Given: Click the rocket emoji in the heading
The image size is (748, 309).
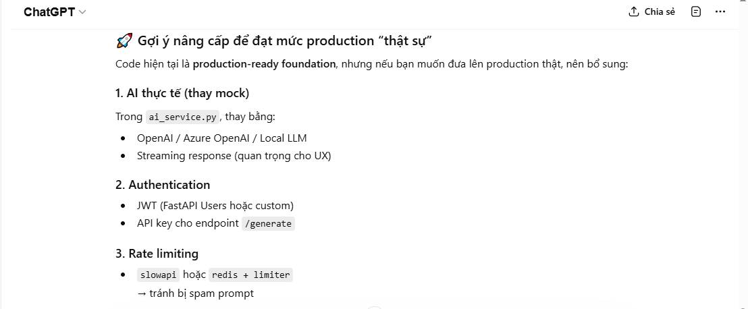Looking at the screenshot, I should click(124, 41).
